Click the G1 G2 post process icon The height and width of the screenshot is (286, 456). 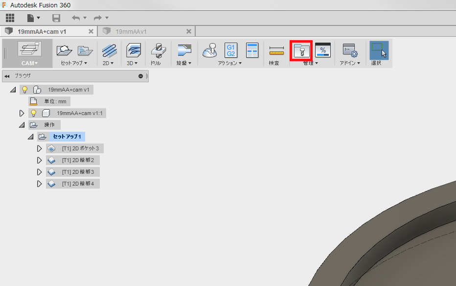[x=230, y=50]
